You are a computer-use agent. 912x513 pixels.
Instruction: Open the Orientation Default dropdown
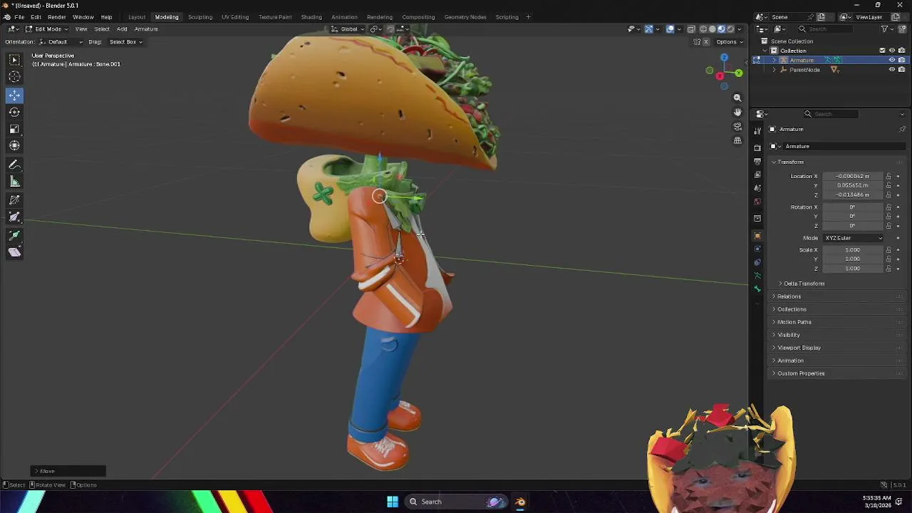[x=61, y=42]
